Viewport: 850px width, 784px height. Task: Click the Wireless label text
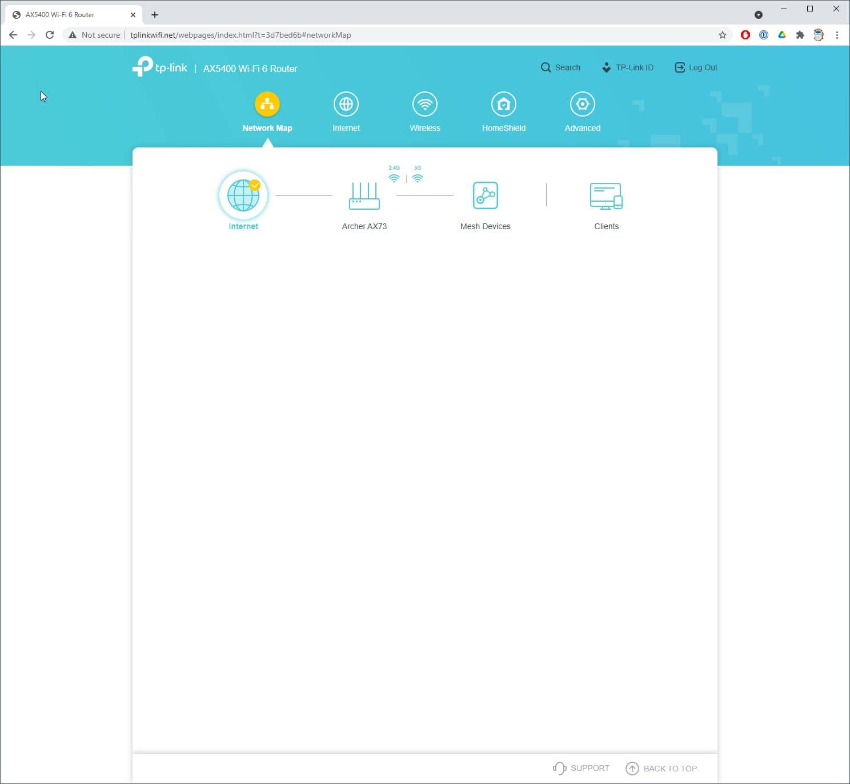pos(425,128)
